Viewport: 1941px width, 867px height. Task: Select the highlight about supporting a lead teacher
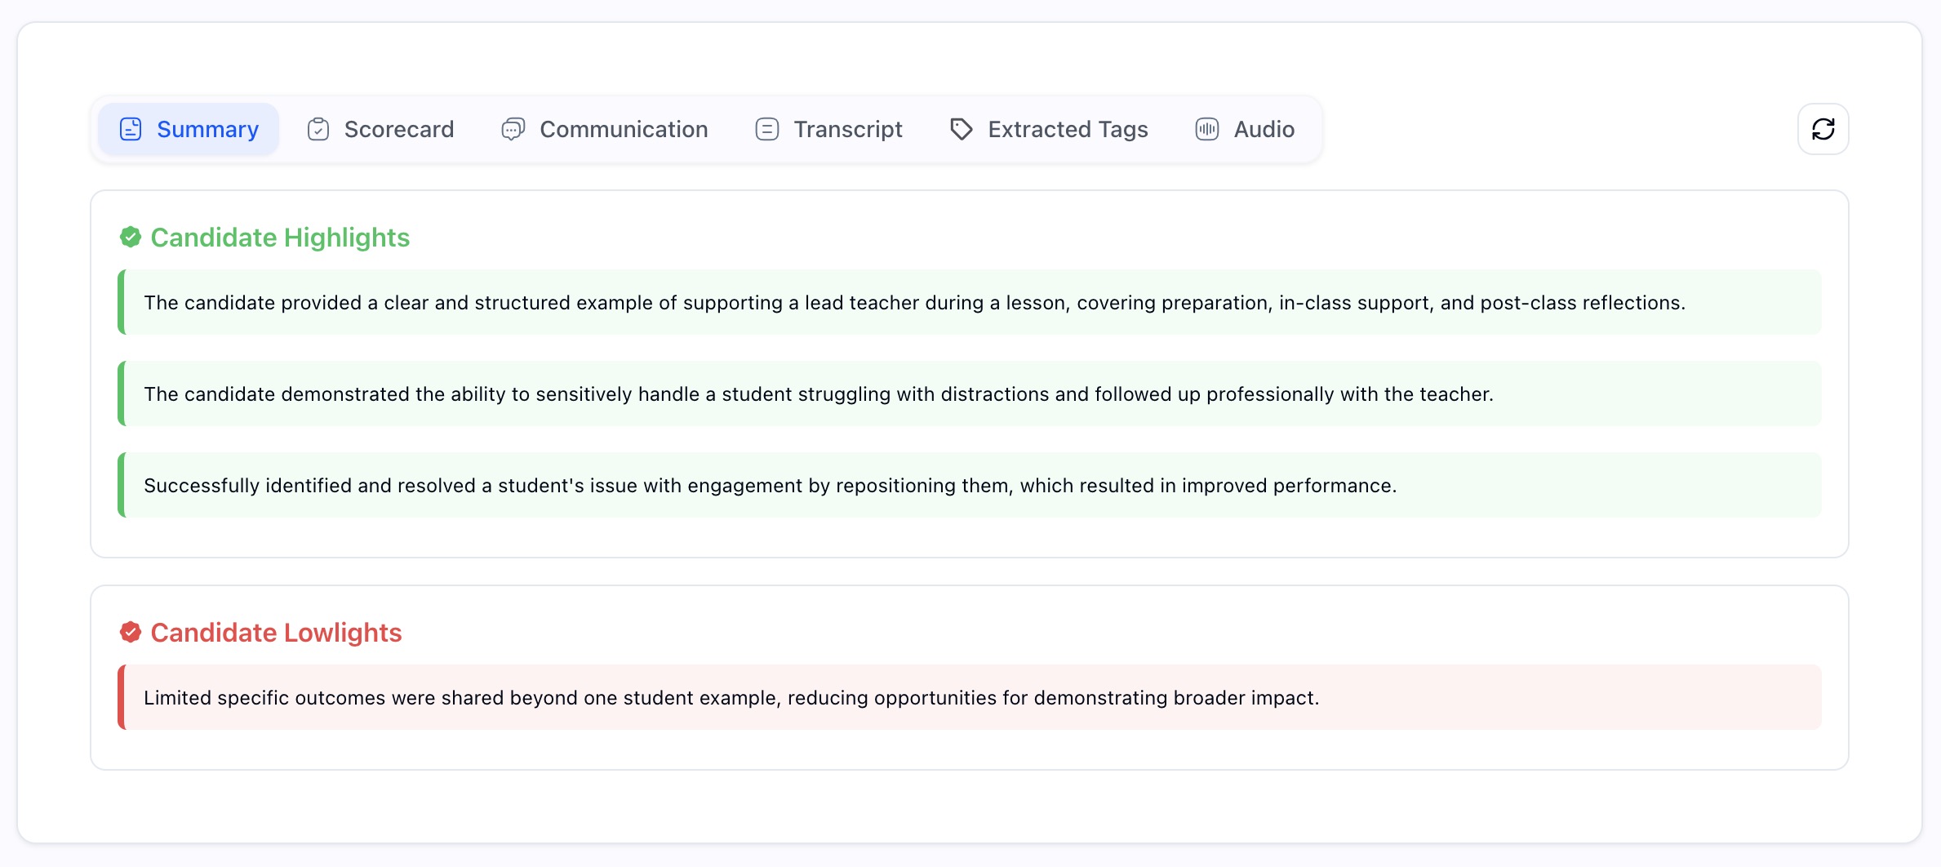[x=914, y=303]
